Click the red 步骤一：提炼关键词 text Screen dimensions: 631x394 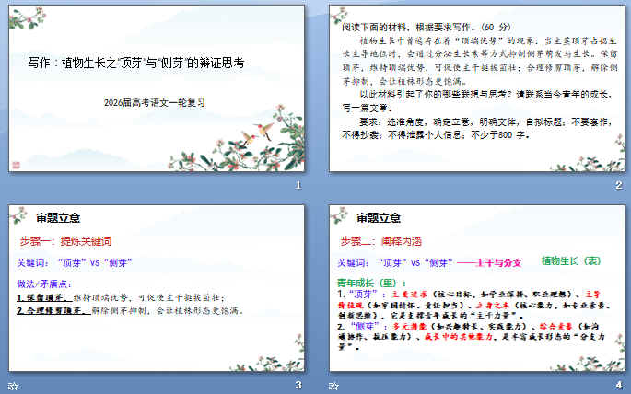(x=65, y=240)
